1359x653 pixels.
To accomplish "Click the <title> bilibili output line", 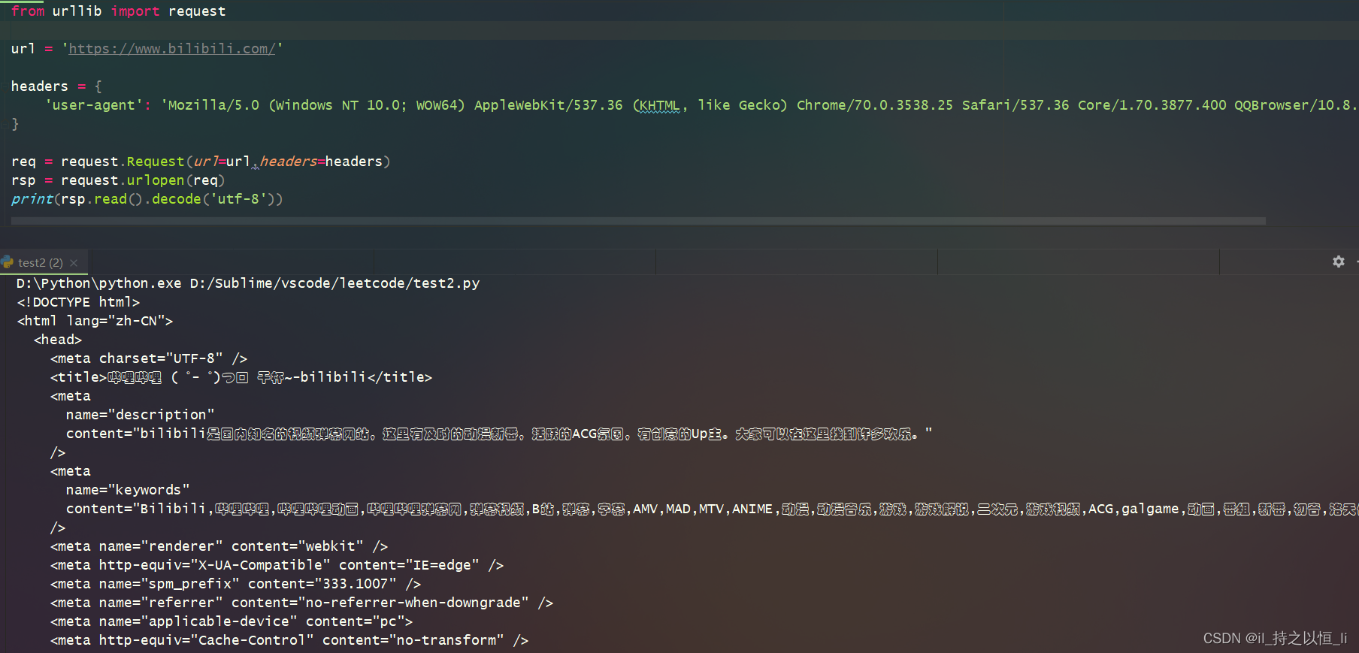I will [241, 377].
